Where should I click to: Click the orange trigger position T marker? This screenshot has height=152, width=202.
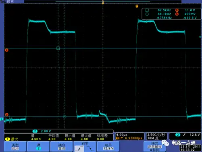(x=137, y=6)
